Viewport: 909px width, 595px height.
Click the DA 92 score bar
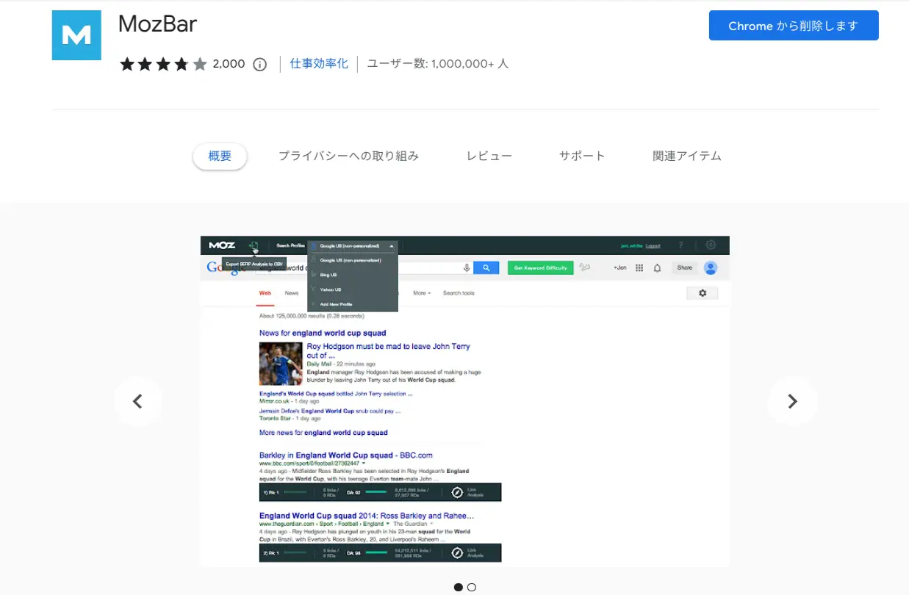376,491
